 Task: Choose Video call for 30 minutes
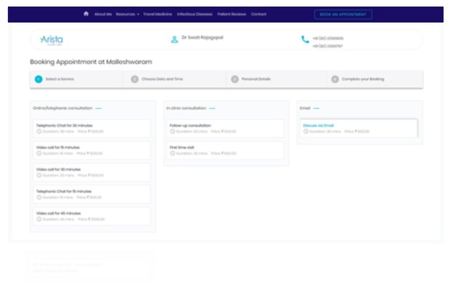click(91, 172)
